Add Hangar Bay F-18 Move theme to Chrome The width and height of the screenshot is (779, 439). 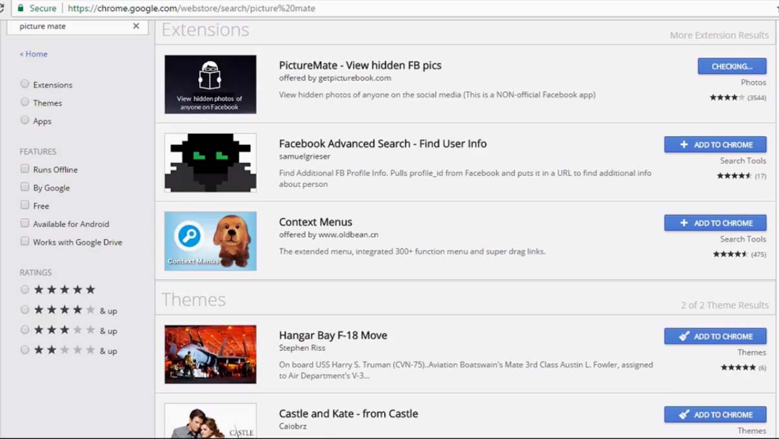[715, 336]
